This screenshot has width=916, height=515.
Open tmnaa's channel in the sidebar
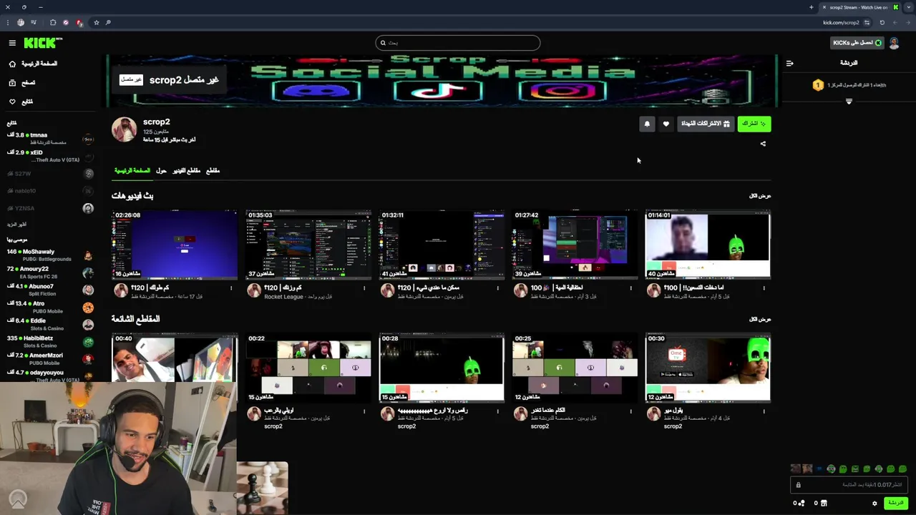[50, 139]
